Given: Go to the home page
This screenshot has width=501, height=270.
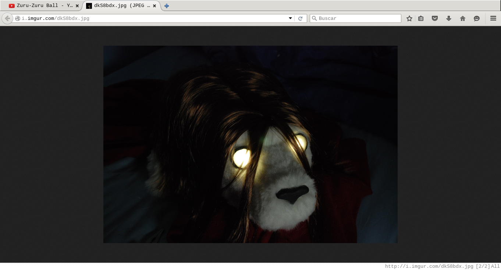Looking at the screenshot, I should click(x=463, y=18).
